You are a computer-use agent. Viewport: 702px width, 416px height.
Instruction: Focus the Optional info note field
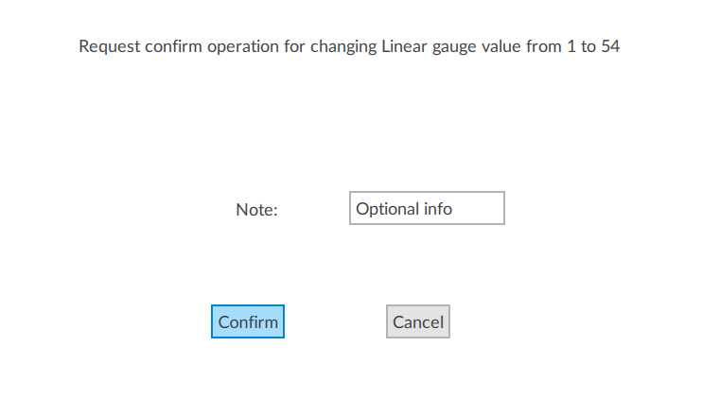coord(427,209)
